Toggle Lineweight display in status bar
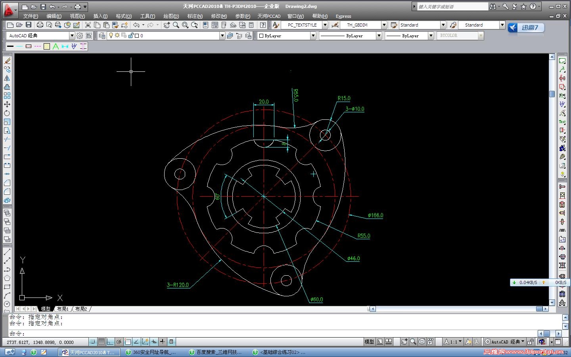 coord(163,342)
